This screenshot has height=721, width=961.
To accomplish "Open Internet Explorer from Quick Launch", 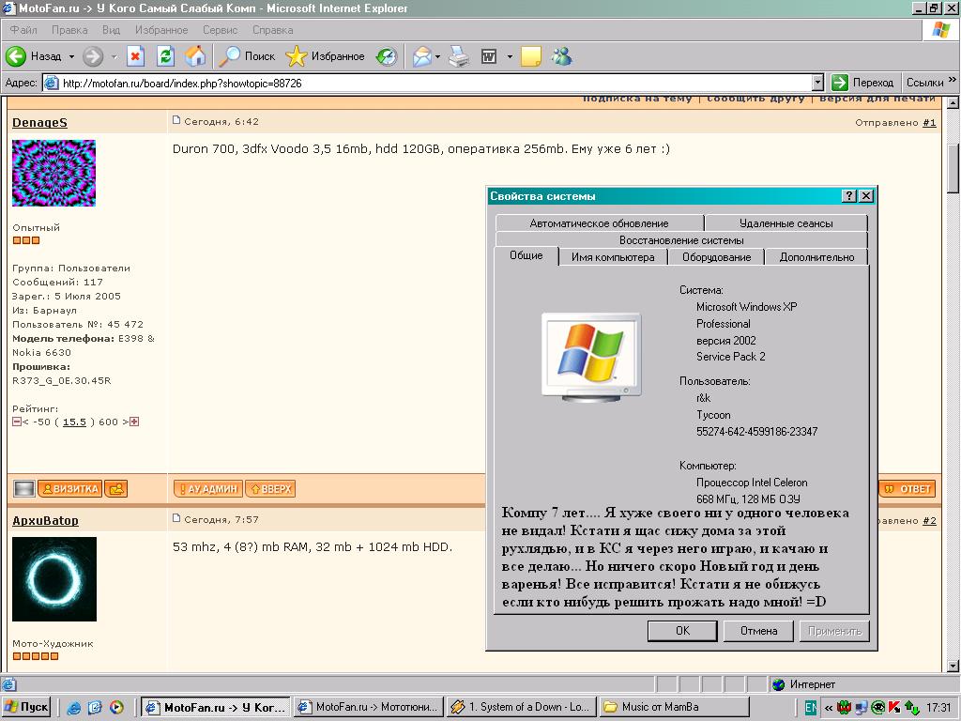I will pos(73,708).
